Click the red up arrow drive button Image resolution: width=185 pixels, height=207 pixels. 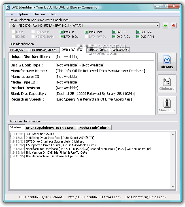pyautogui.click(x=174, y=26)
